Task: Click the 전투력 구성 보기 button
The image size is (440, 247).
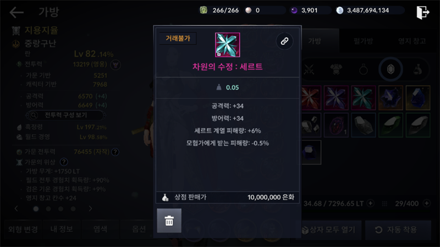Action: [x=65, y=115]
